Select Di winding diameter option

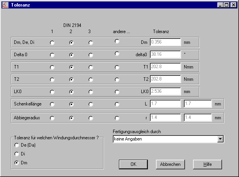(x=16, y=154)
